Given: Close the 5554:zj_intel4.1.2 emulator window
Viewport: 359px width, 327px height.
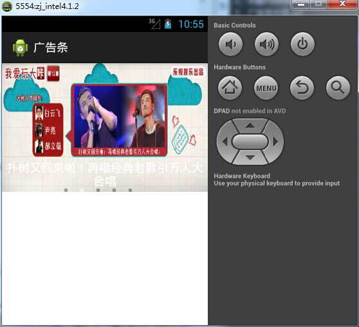Looking at the screenshot, I should tap(342, 4).
